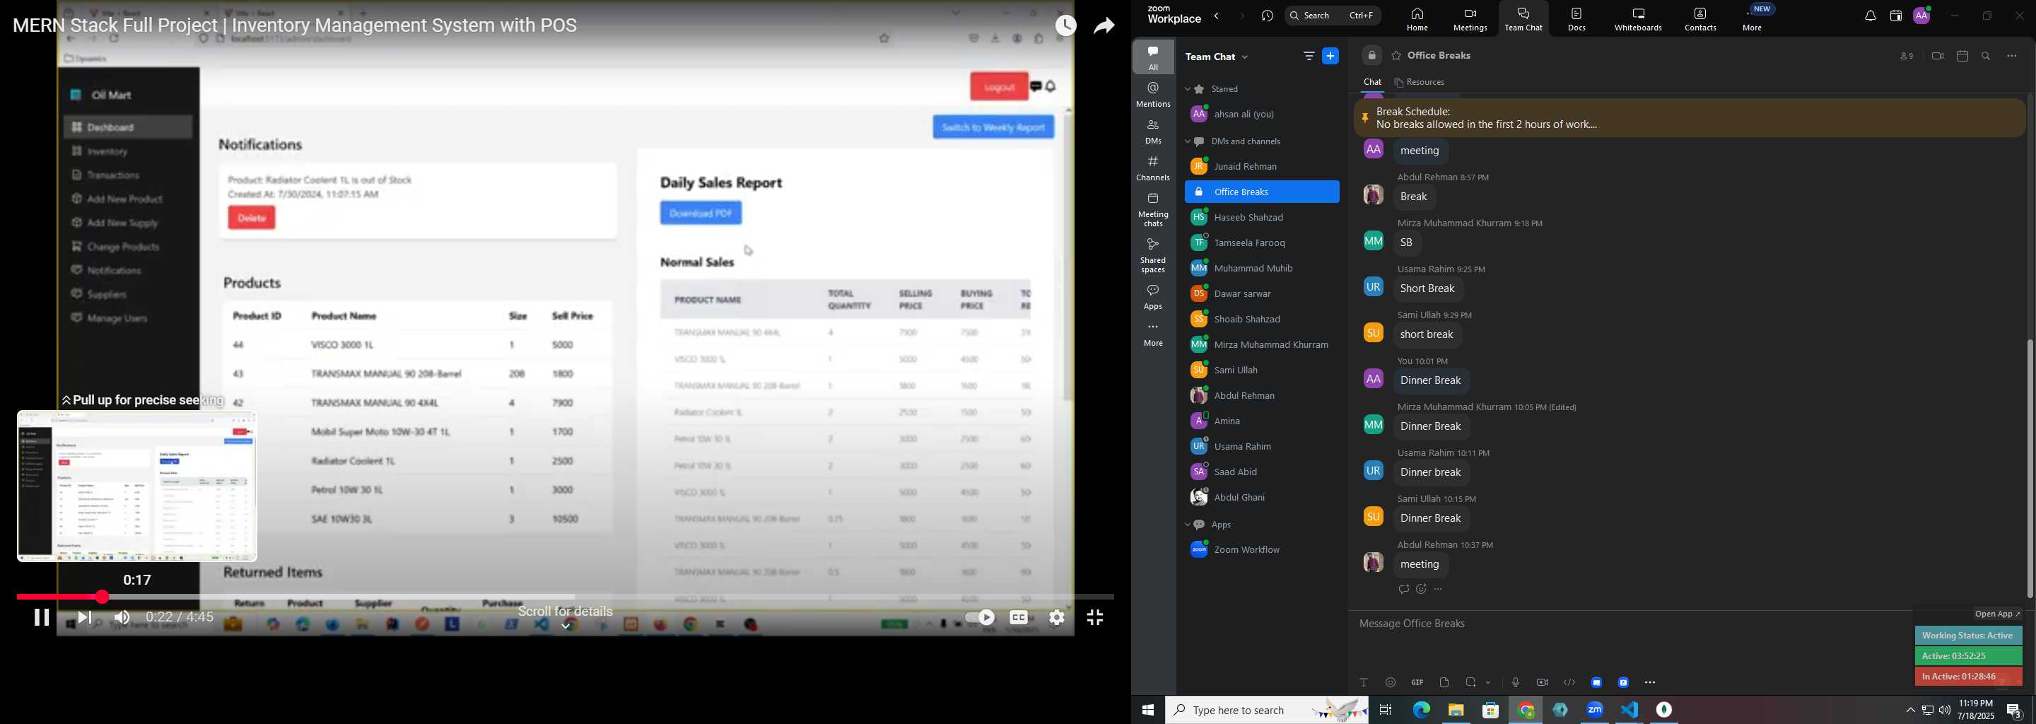Open composer more options ellipsis
The width and height of the screenshot is (2036, 724).
[1650, 682]
